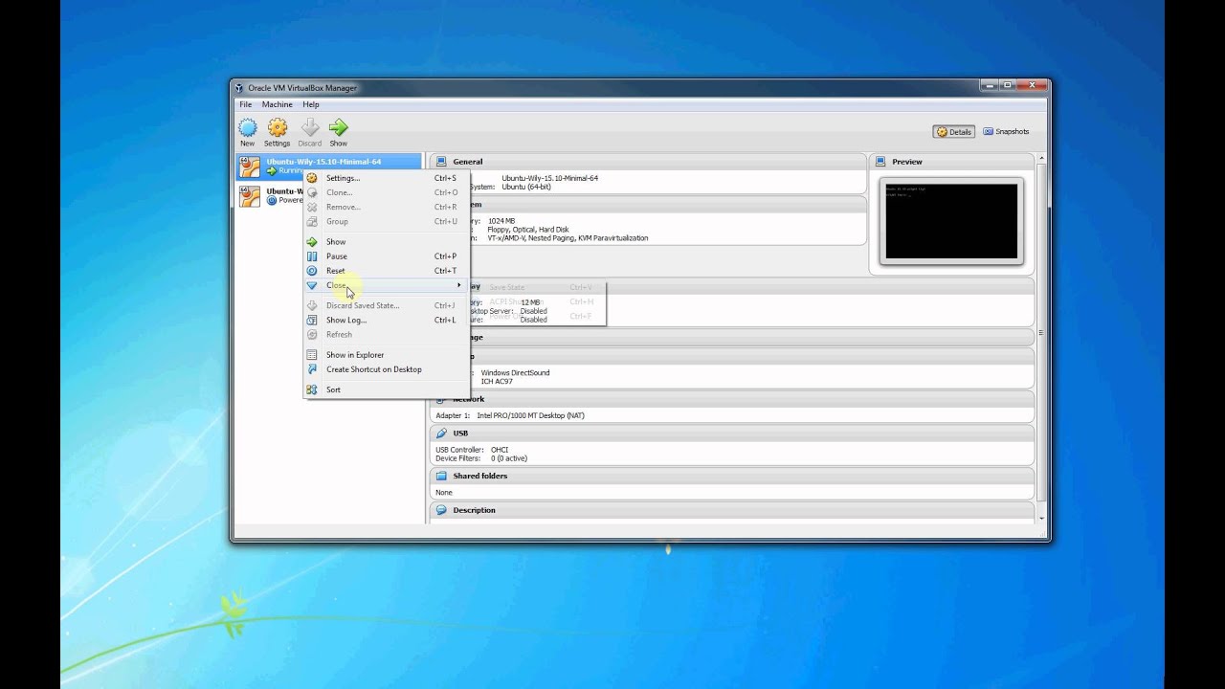This screenshot has width=1225, height=689.
Task: Click the Ubuntu-Wily VM list icon
Action: pos(250,167)
